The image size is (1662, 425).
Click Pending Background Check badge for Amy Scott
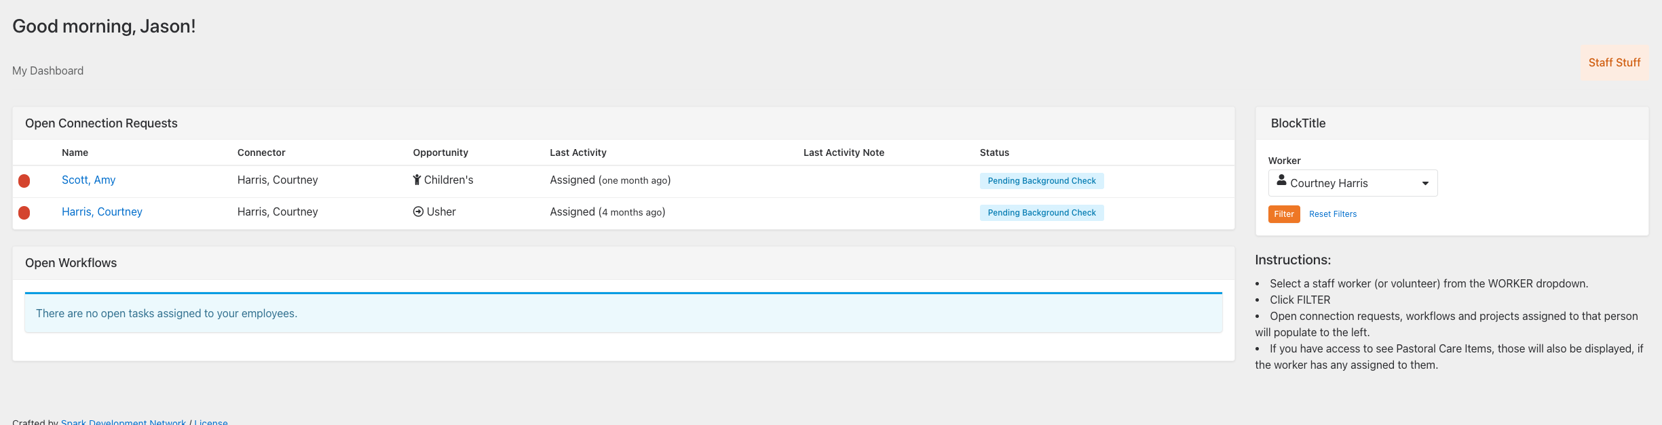[x=1041, y=181]
